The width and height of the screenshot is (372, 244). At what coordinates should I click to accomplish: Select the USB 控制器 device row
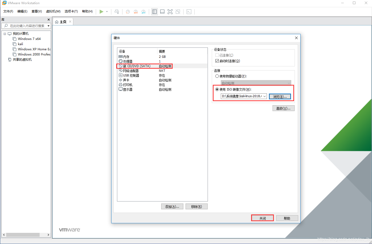(x=162, y=75)
